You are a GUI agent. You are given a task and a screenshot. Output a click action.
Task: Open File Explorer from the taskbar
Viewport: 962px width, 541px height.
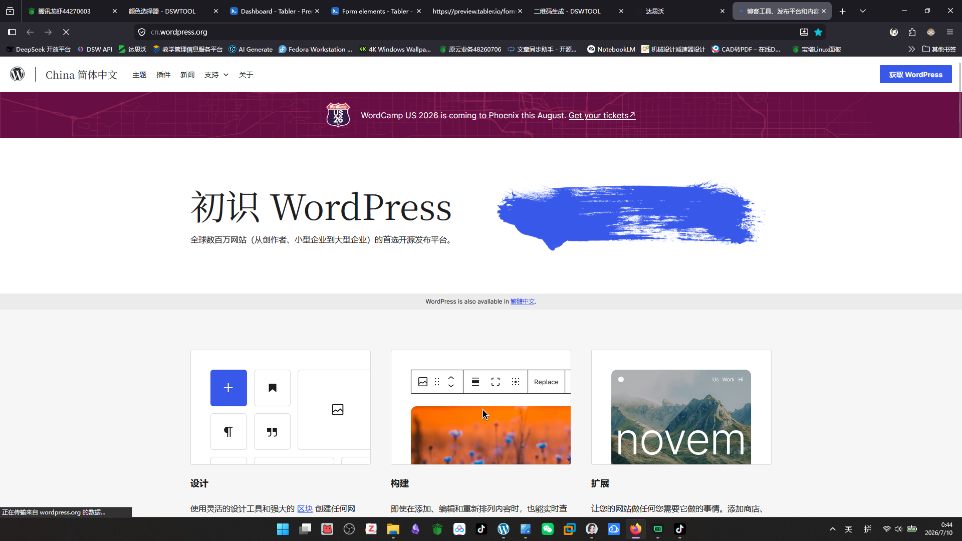tap(393, 529)
